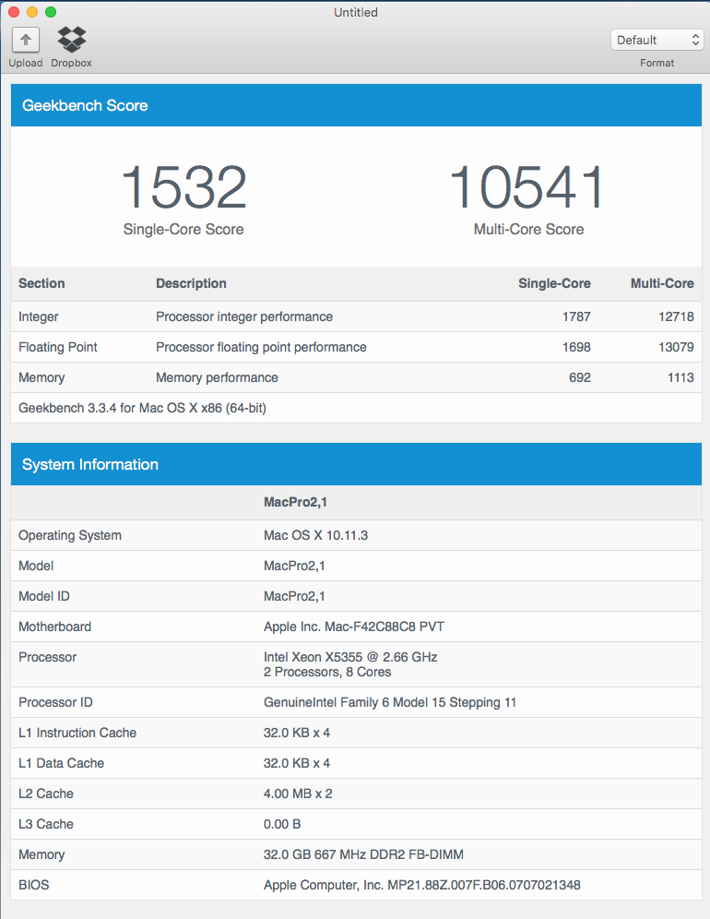Click the Motherboard row label
This screenshot has height=919, width=710.
tap(54, 627)
